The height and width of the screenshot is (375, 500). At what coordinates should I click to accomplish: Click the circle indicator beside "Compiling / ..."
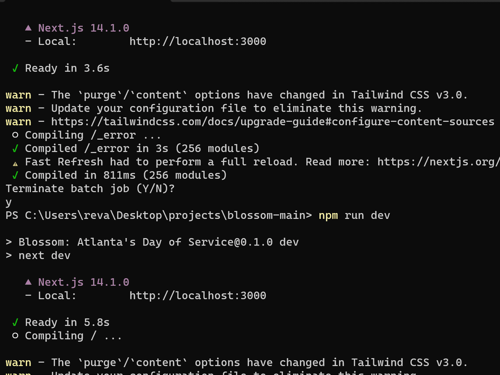point(15,336)
